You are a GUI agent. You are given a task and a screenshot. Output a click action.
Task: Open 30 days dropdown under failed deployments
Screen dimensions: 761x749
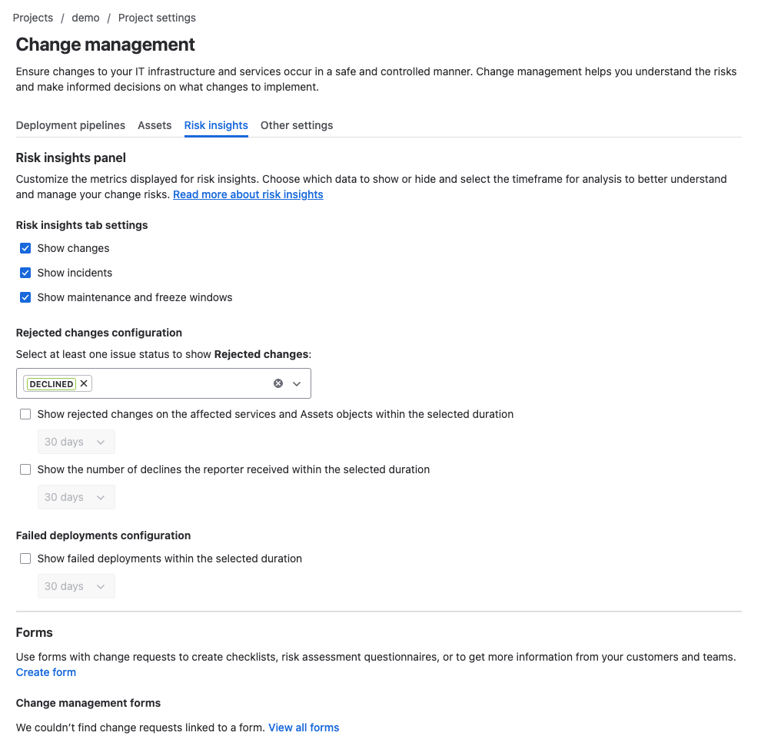[76, 586]
